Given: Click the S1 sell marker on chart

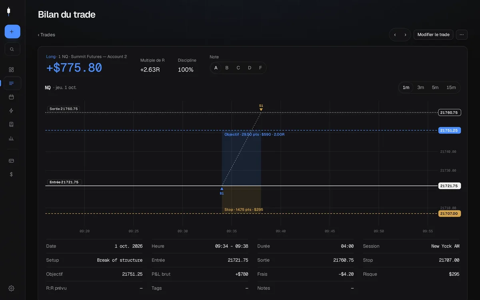Looking at the screenshot, I should [x=261, y=108].
